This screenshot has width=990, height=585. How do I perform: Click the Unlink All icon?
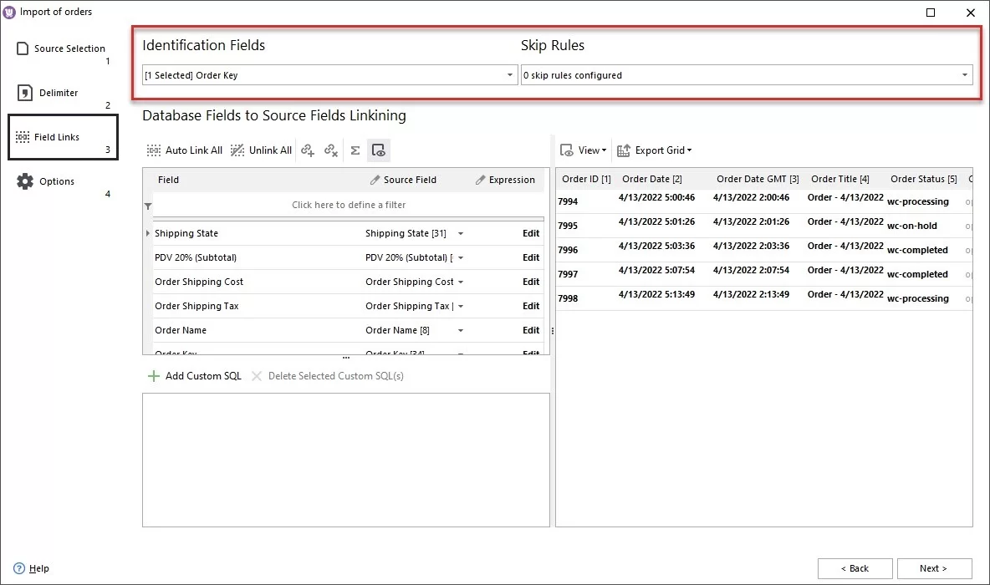237,150
